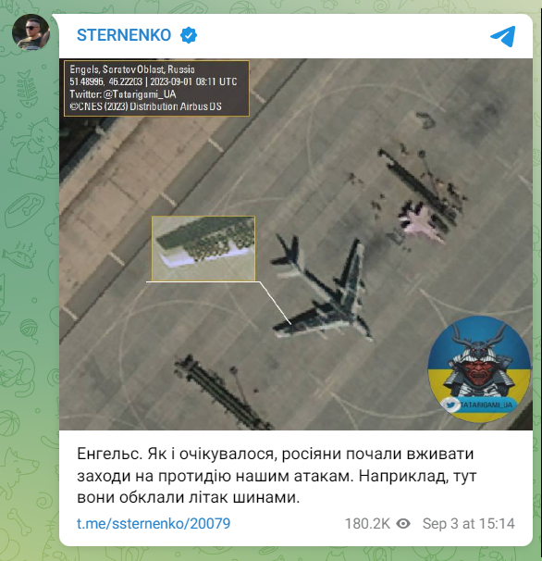
Task: Click the CNES Airbus DS copyright line
Action: point(145,106)
